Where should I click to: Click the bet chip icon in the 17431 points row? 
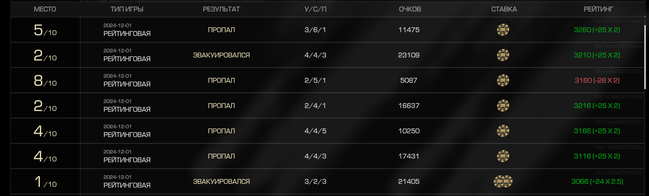pyautogui.click(x=503, y=156)
